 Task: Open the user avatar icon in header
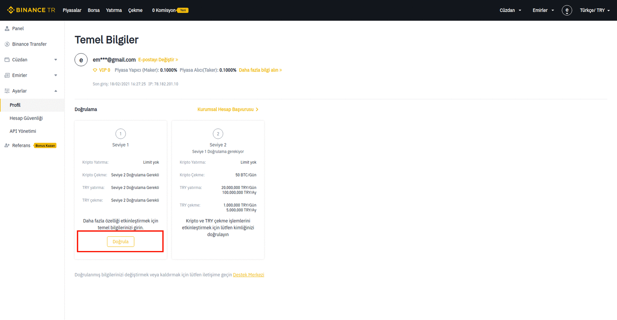tap(567, 10)
